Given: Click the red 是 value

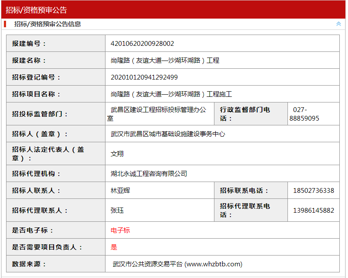Looking at the screenshot, I should coord(114,247).
